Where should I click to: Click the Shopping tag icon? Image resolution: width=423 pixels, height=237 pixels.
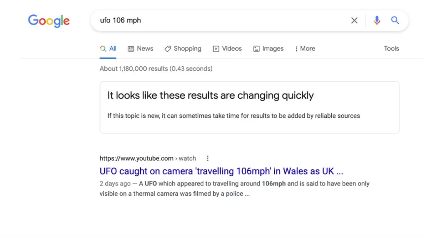(168, 48)
